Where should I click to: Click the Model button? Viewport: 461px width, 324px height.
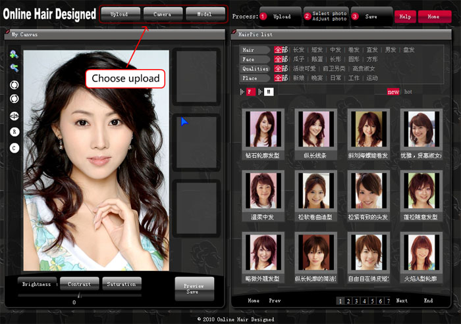pyautogui.click(x=205, y=14)
